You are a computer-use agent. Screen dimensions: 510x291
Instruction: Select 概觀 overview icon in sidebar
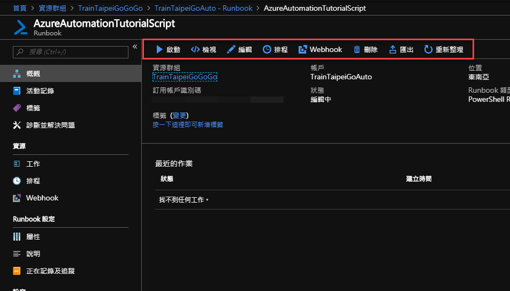(x=17, y=73)
